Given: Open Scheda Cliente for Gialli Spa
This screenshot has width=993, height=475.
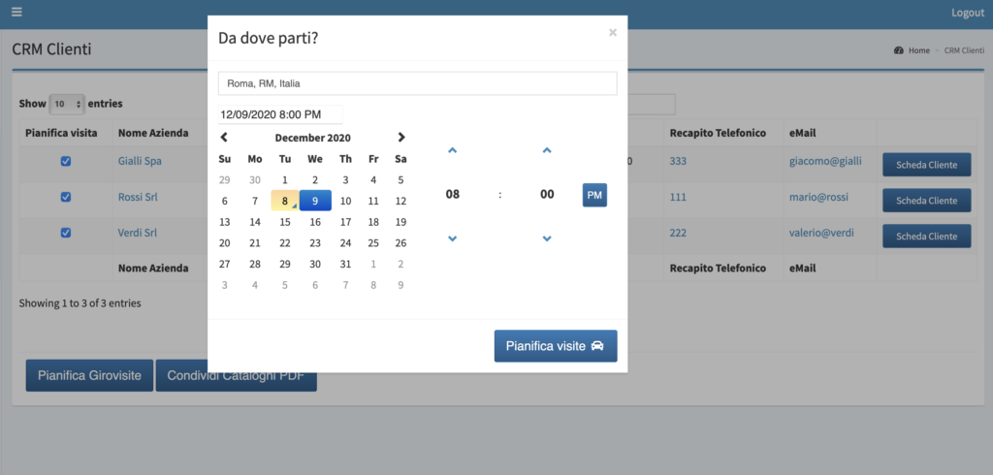Looking at the screenshot, I should click(926, 165).
